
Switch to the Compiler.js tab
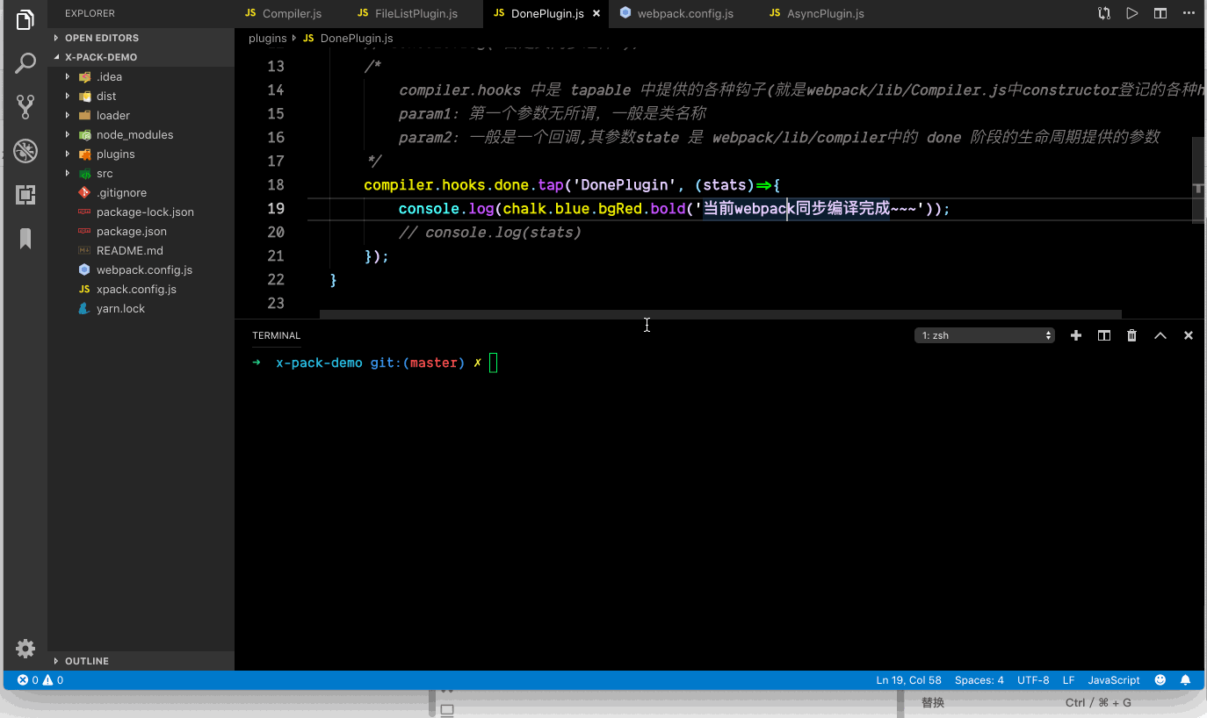pyautogui.click(x=291, y=13)
